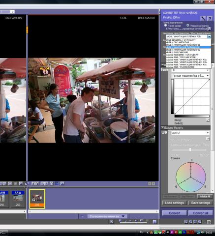The width and height of the screenshot is (215, 236).
Task: Click the icon left of the thumbnail size slider
Action: coord(112,222)
